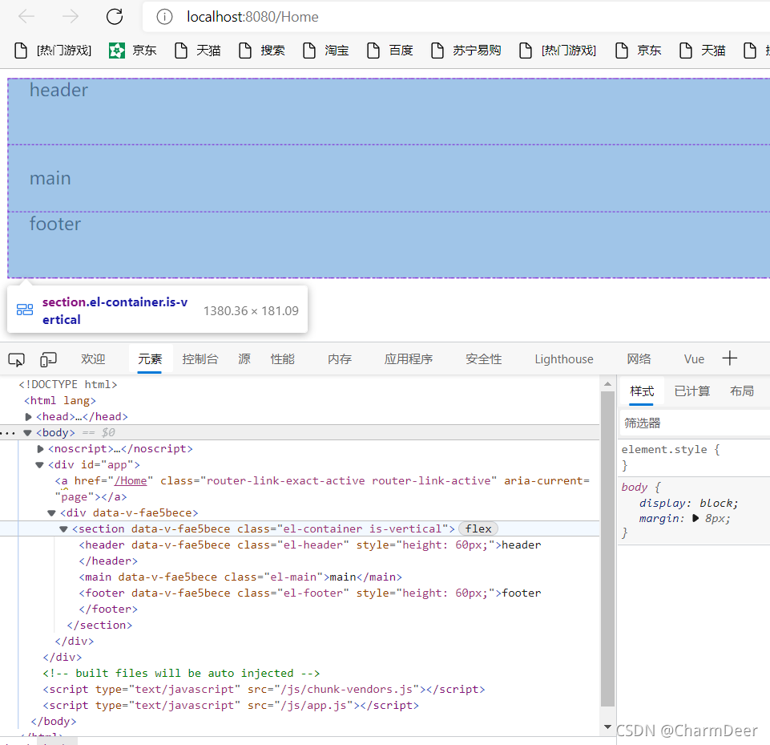Click the 筛选器 filter input field

[695, 423]
